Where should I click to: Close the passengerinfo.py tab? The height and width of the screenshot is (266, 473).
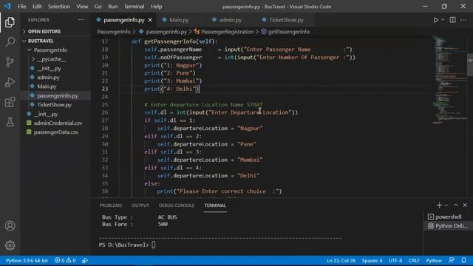click(x=150, y=20)
